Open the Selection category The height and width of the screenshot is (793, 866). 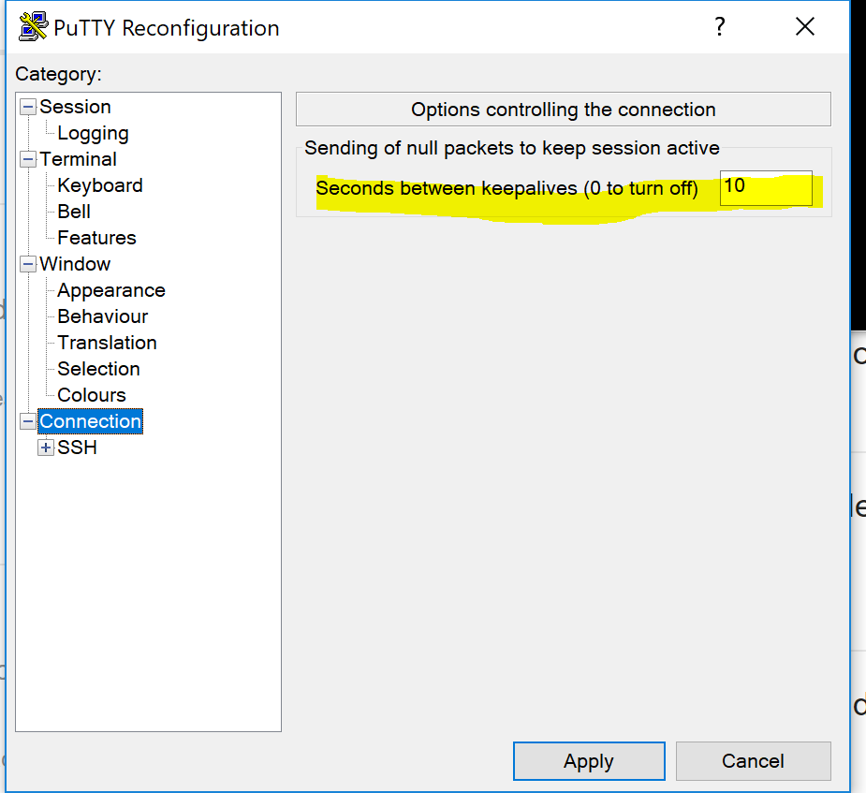[99, 369]
